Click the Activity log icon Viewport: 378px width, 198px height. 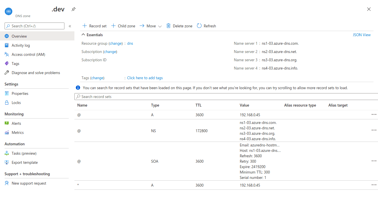click(7, 45)
